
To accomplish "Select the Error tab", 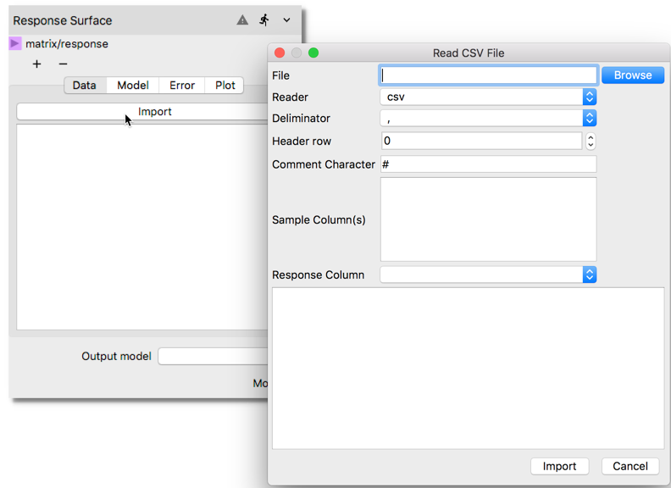I will click(182, 86).
